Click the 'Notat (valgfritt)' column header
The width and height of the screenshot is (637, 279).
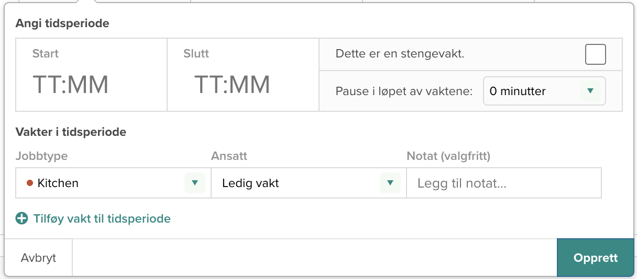tap(448, 156)
